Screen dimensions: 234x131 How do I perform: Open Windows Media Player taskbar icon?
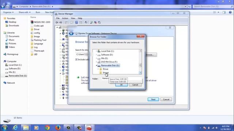pos(36,128)
